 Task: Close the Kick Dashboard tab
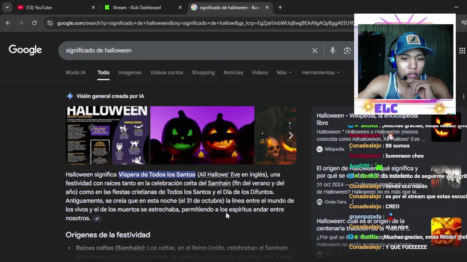180,7
